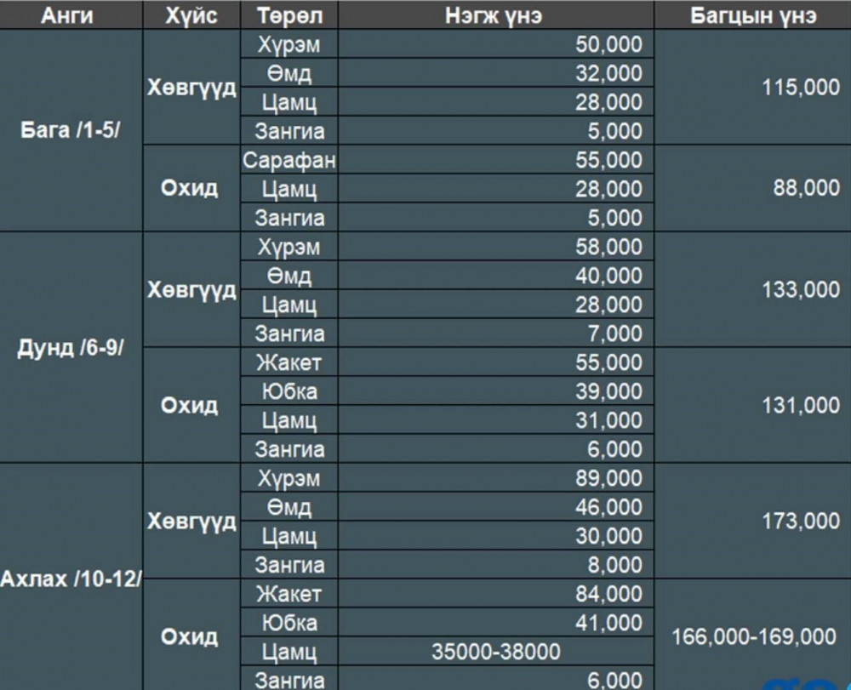Click the Төрөл column header
Viewport: 851px width, 690px height.
click(x=288, y=15)
